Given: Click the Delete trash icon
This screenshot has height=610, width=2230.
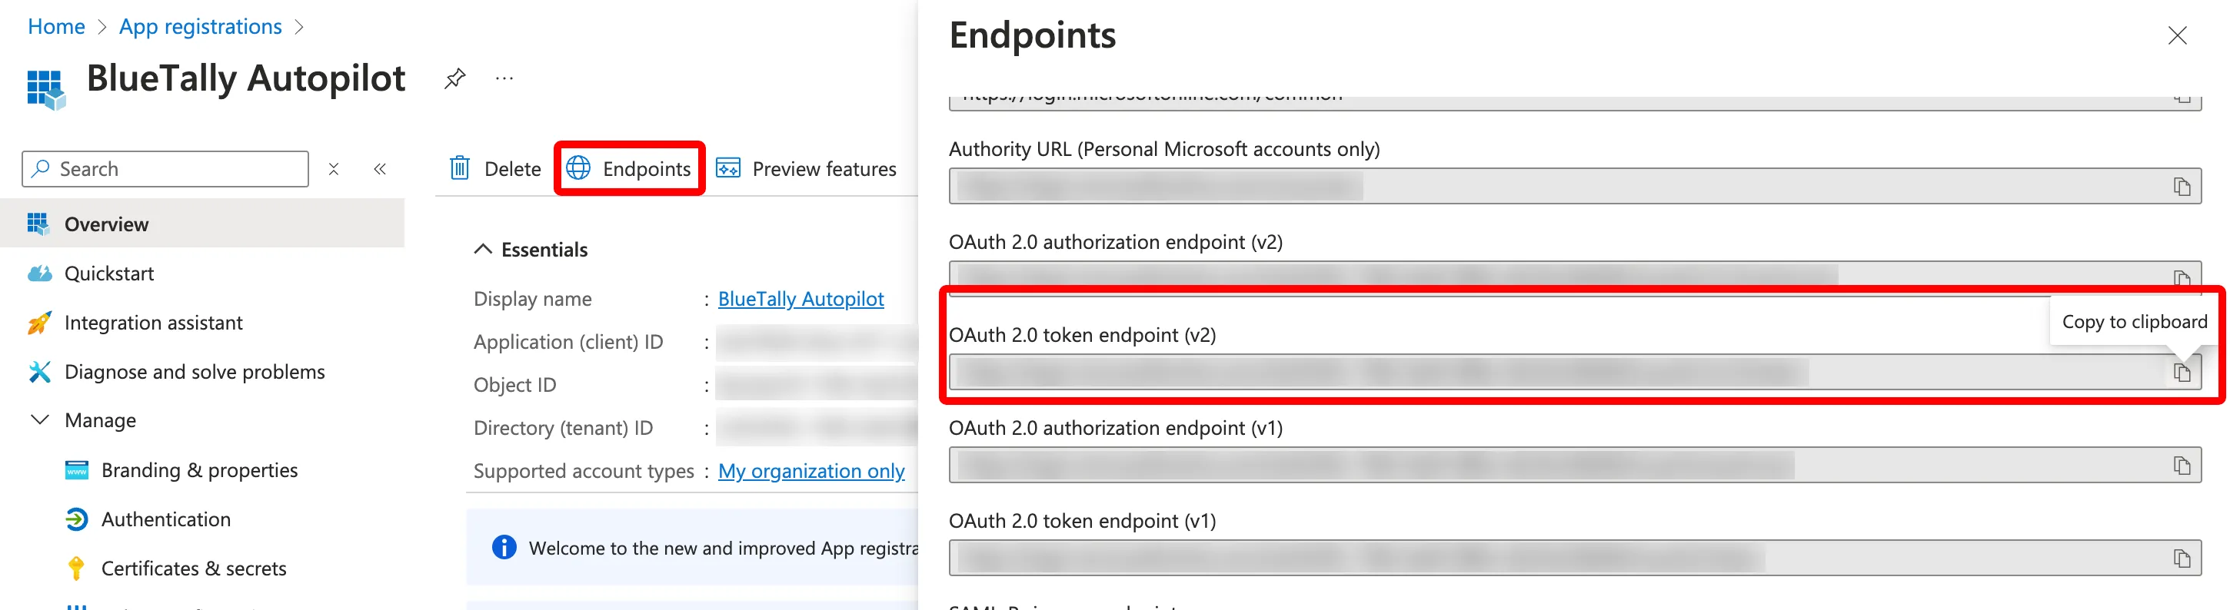Looking at the screenshot, I should coord(460,167).
